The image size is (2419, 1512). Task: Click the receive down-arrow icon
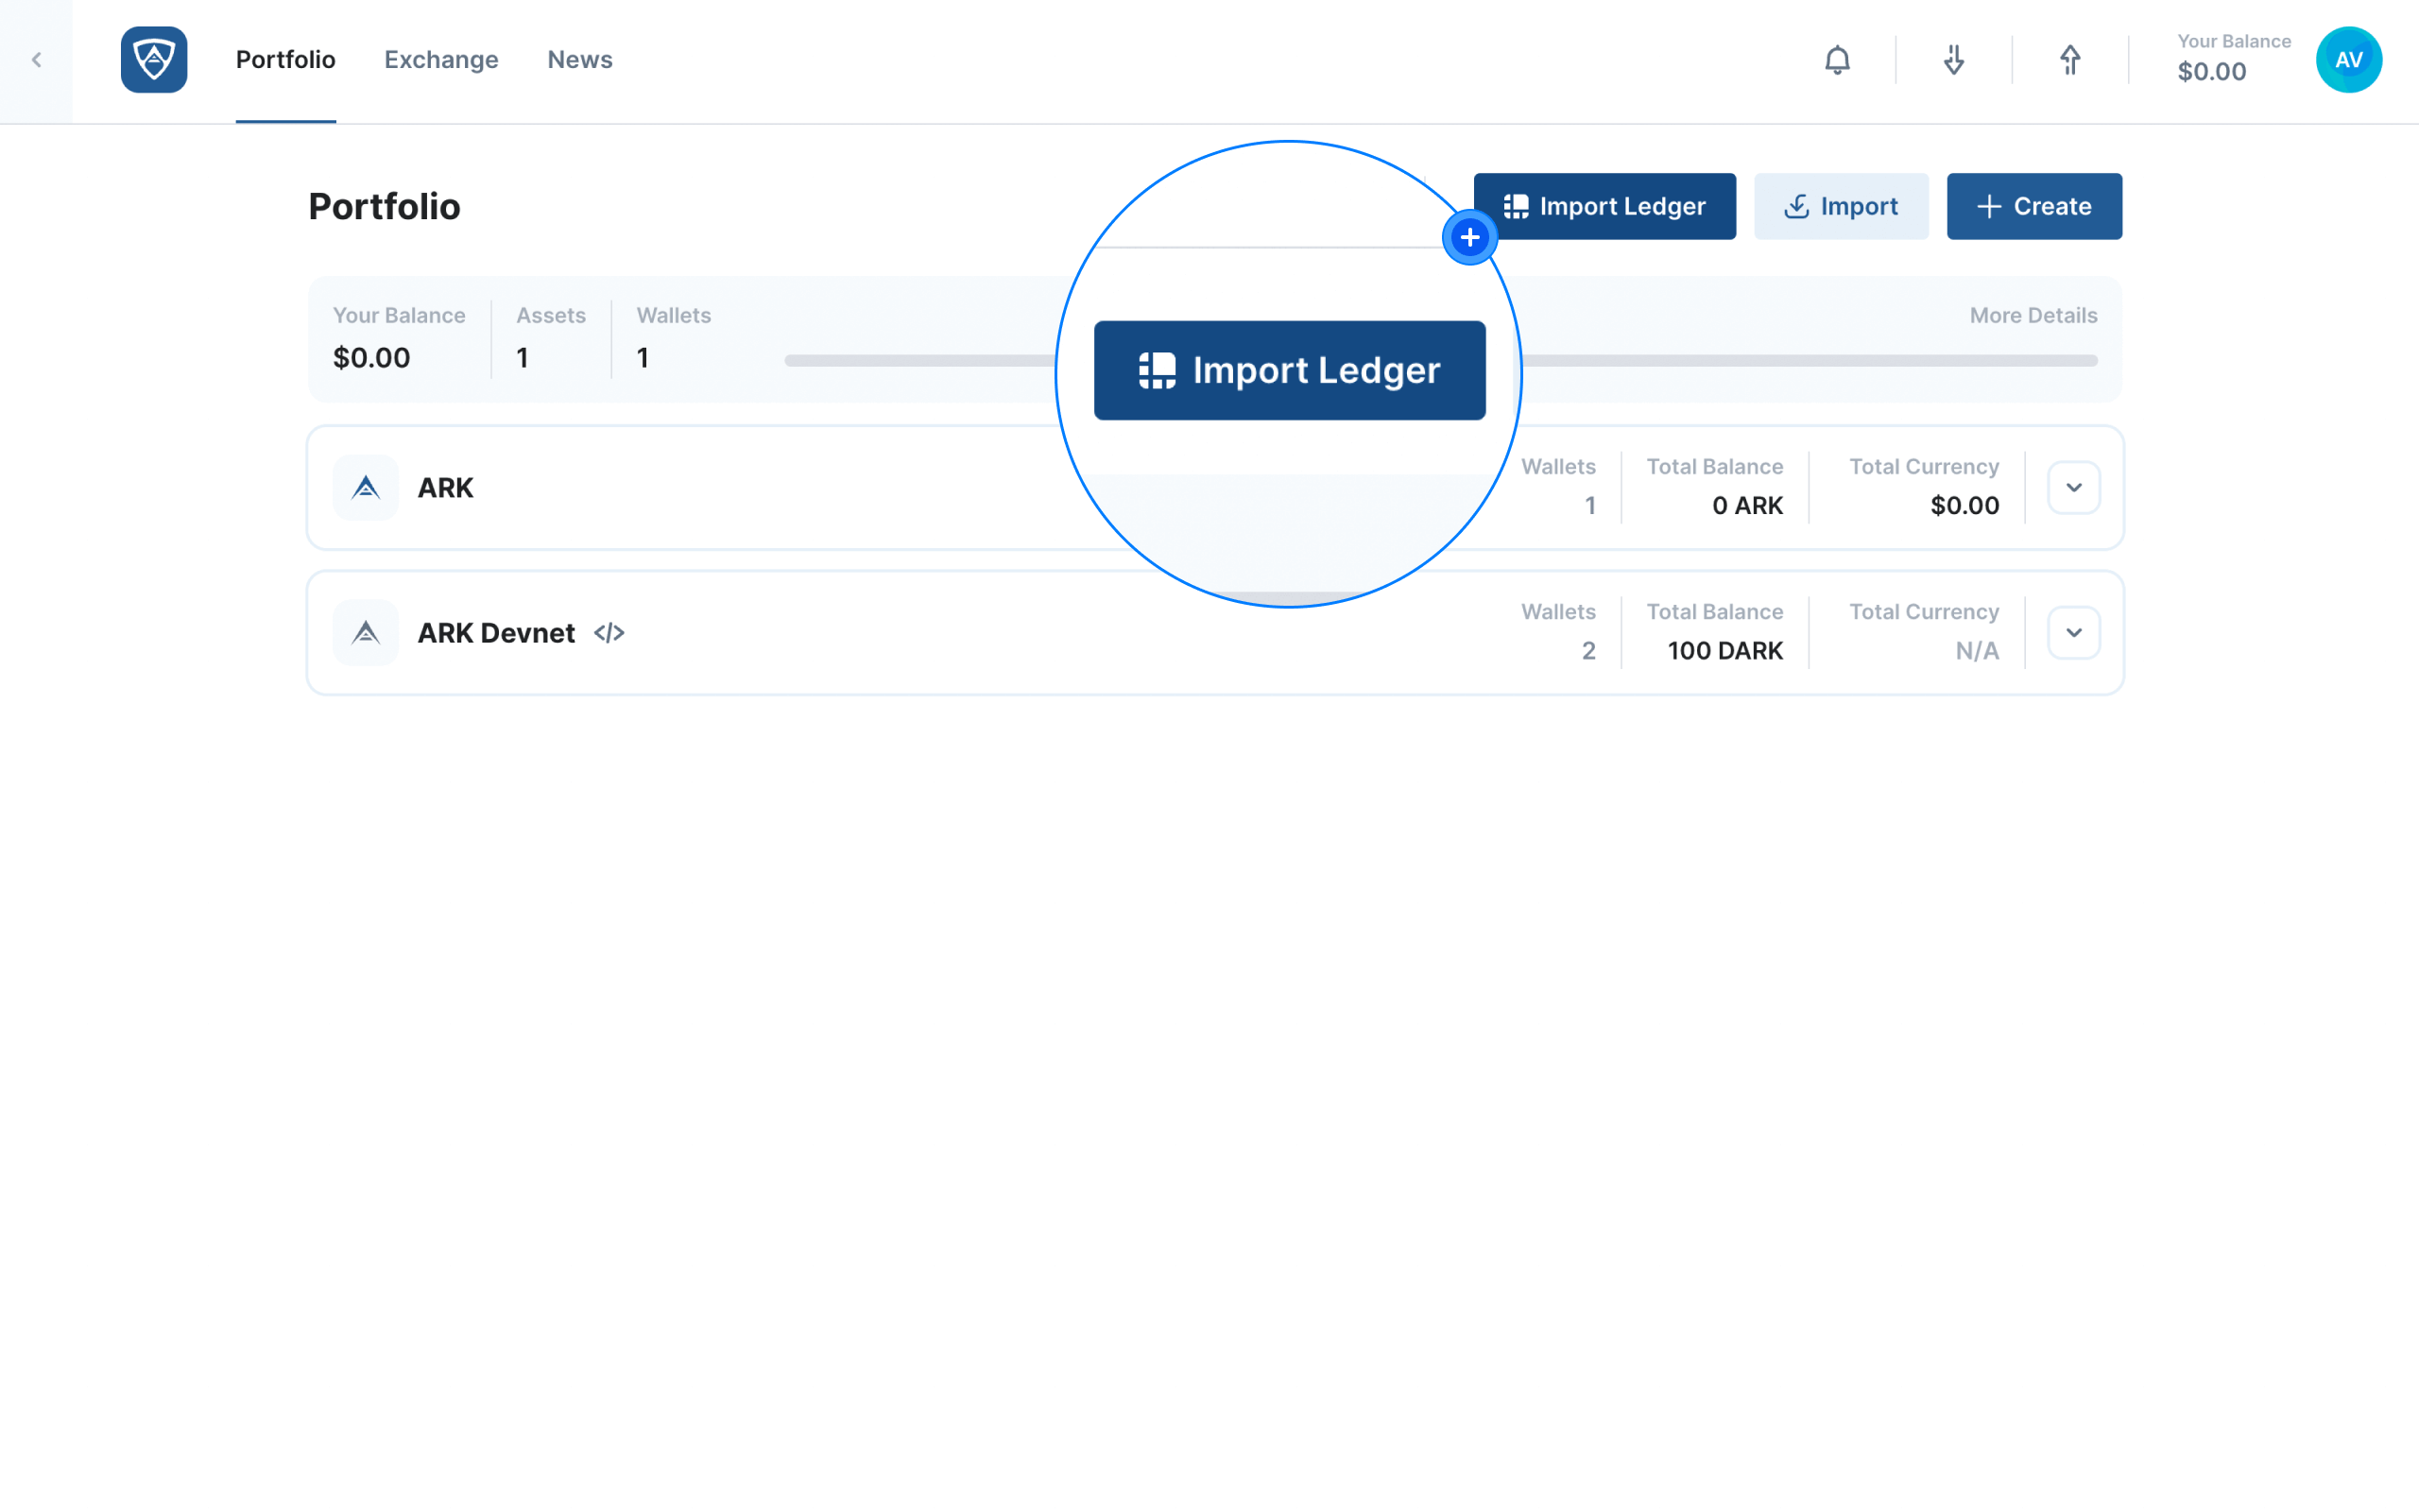1954,60
